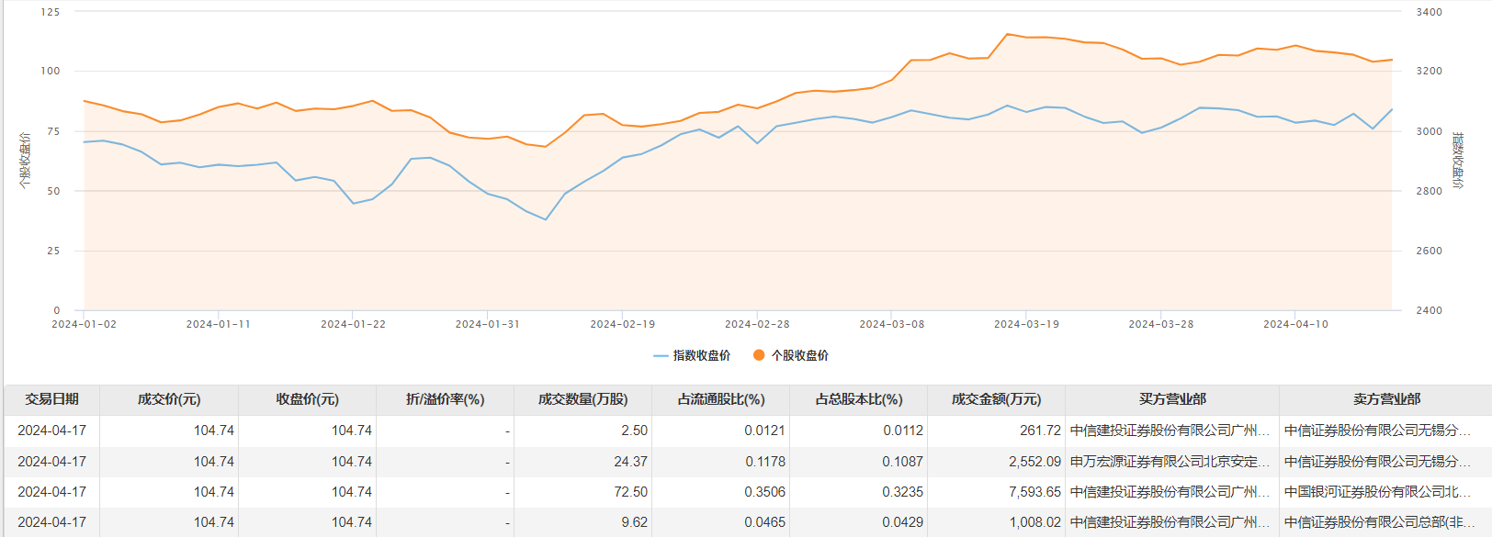Sort table by 交易日期 column header
The image size is (1492, 537).
(51, 399)
